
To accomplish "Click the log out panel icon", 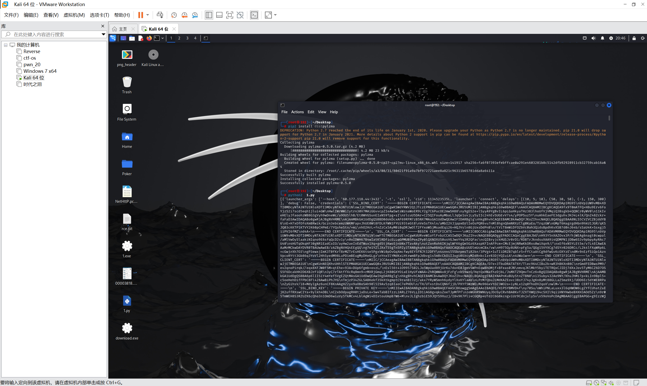I will tap(643, 38).
